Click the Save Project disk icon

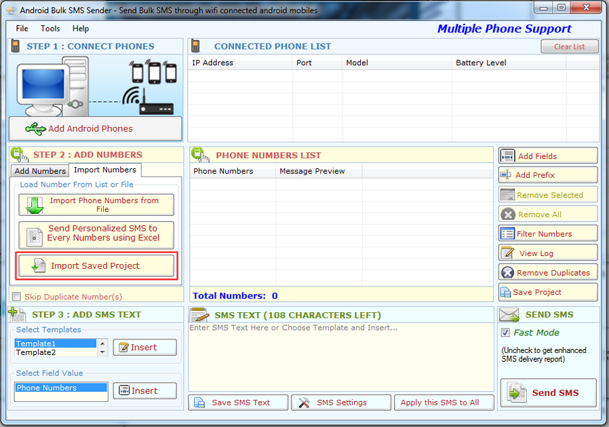coord(505,293)
